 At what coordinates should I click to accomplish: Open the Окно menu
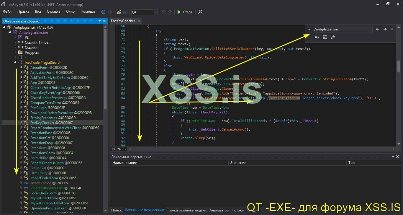[x=70, y=12]
